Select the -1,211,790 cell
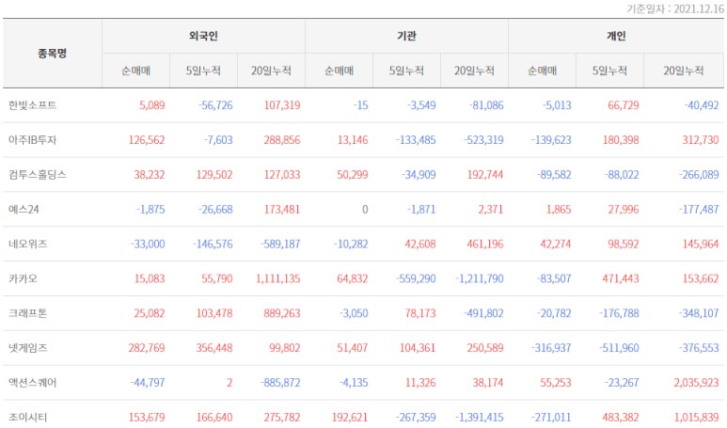 (480, 278)
